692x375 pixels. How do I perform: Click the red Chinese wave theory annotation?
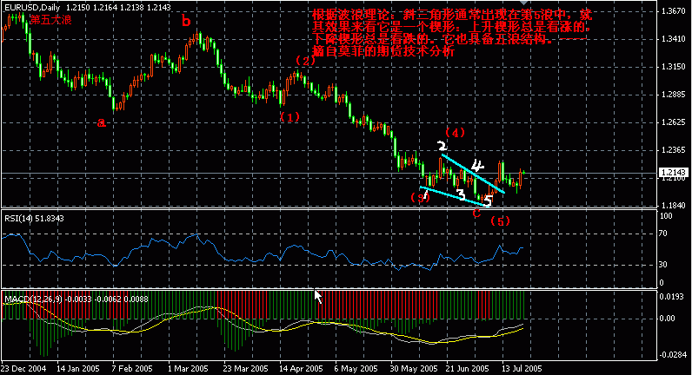pos(451,33)
